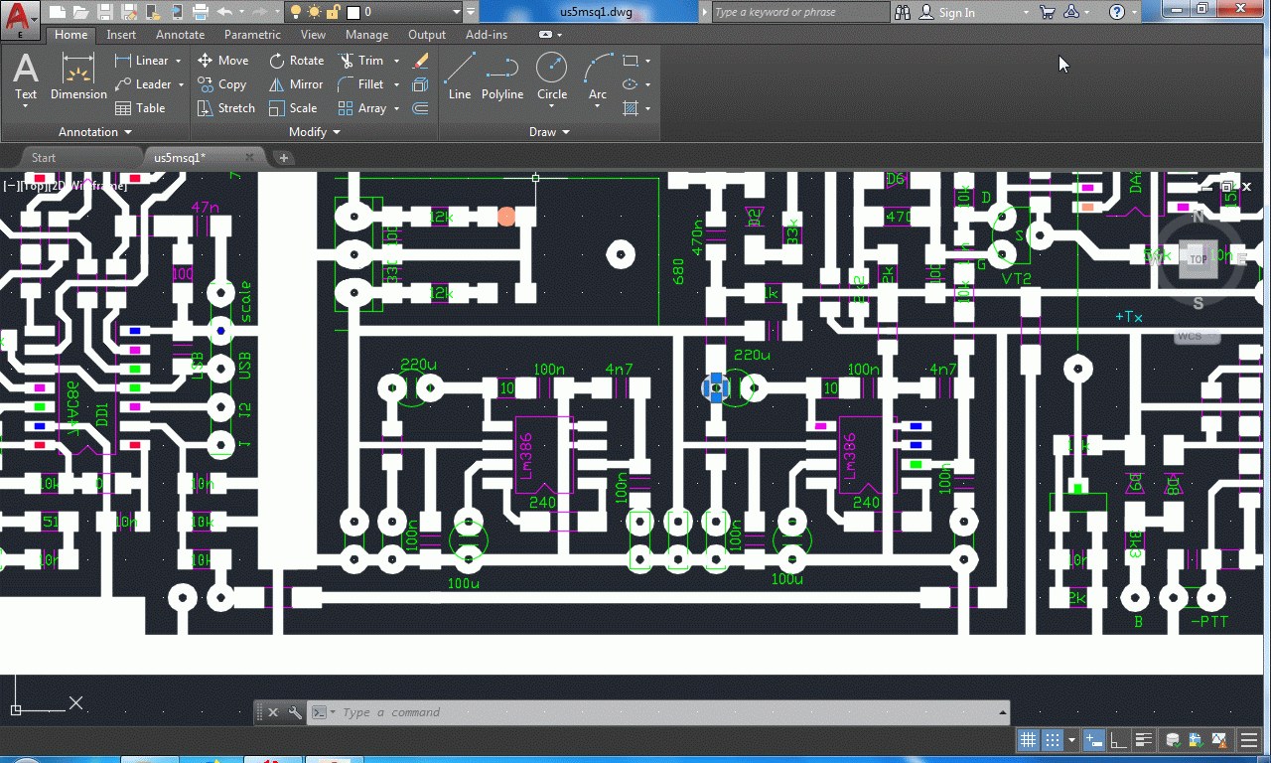This screenshot has width=1271, height=763.
Task: Pick the Mirror tool
Action: pyautogui.click(x=296, y=84)
